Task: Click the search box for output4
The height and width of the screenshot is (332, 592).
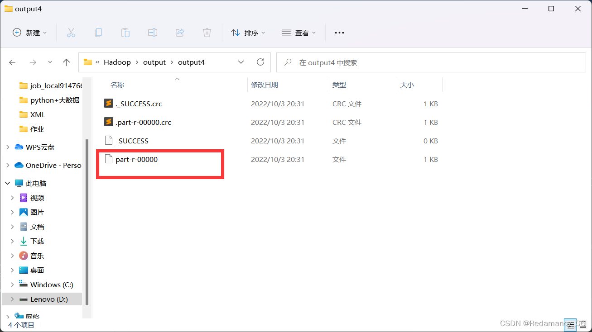Action: point(431,62)
